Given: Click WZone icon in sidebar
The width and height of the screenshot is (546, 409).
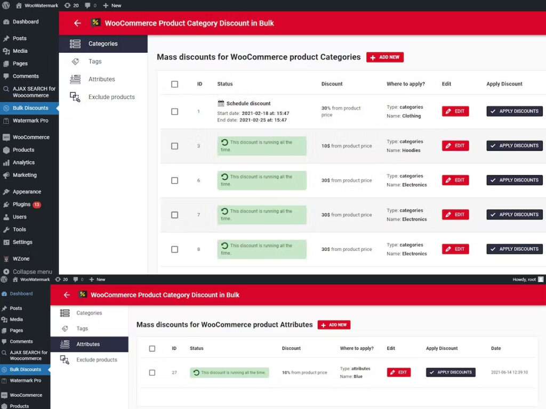Looking at the screenshot, I should pos(6,259).
